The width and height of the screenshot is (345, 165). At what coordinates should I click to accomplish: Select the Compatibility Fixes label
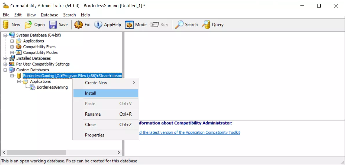click(x=39, y=47)
